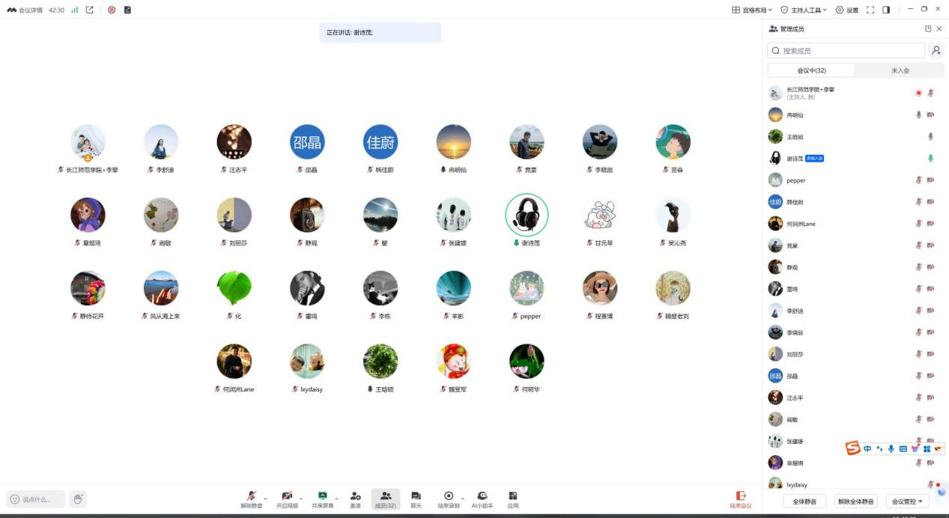Enter full screen mode
This screenshot has height=518, width=949.
[870, 10]
